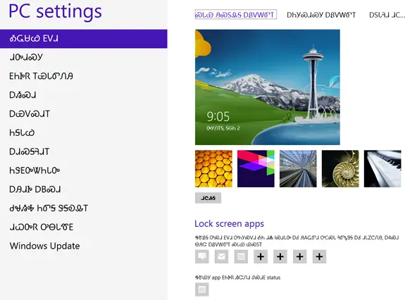Switch to the middle tab at top
The height and width of the screenshot is (300, 405).
tap(321, 15)
